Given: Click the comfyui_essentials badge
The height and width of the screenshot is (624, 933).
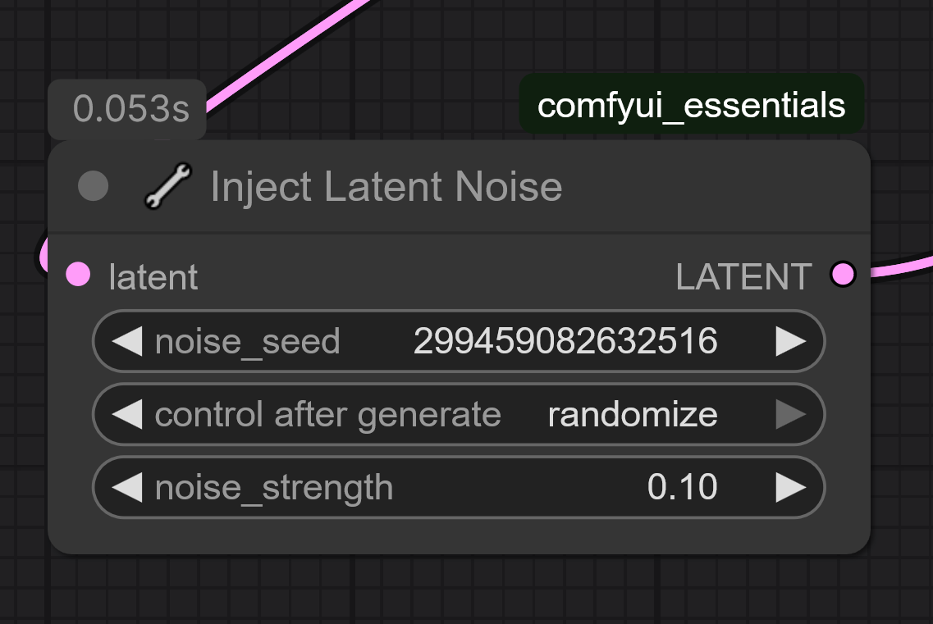Looking at the screenshot, I should coord(691,105).
